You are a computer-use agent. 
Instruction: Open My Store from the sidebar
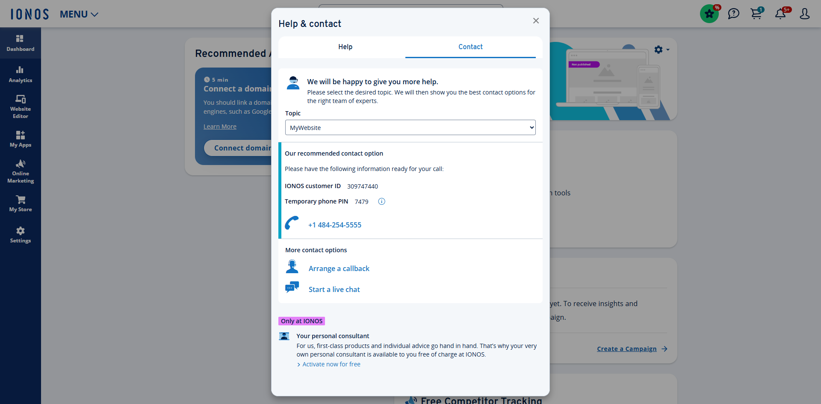20,203
